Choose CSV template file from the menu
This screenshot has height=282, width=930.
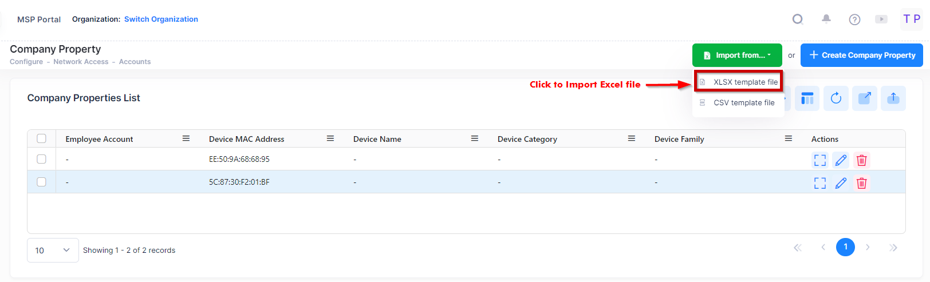tap(743, 103)
